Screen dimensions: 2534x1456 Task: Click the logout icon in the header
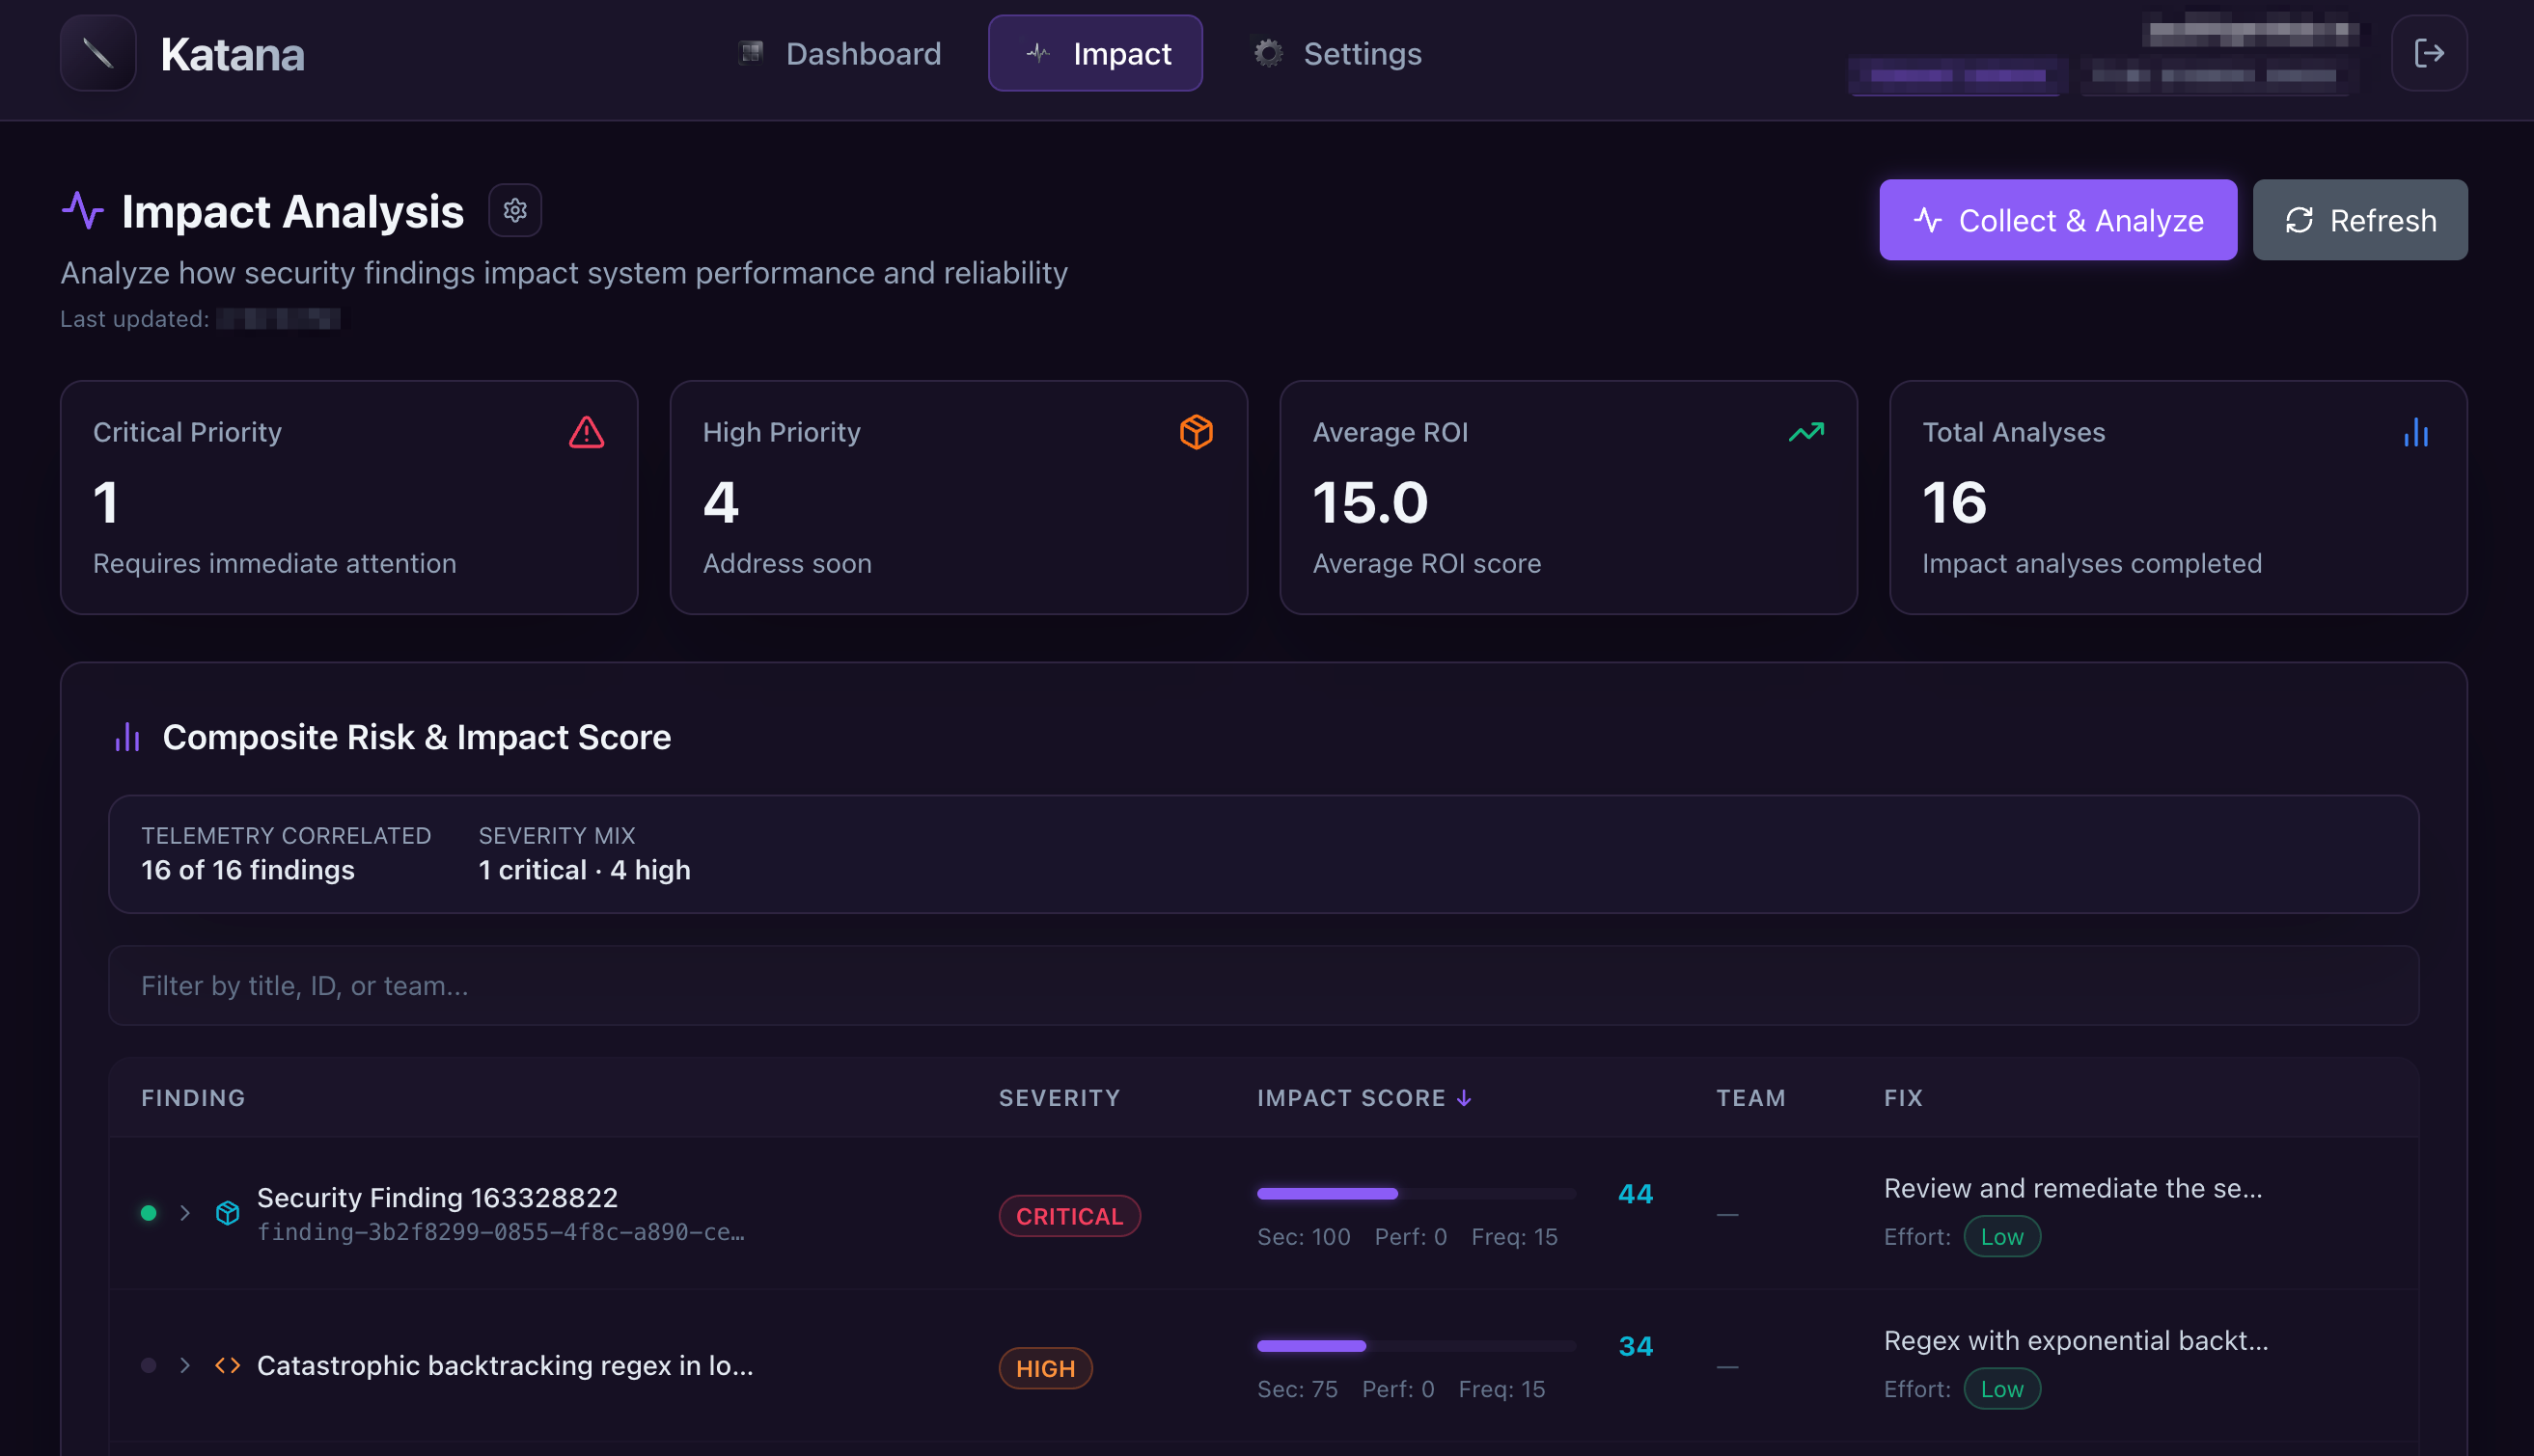pos(2428,53)
